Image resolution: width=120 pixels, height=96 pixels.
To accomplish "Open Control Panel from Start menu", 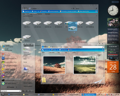I will pos(27,79).
